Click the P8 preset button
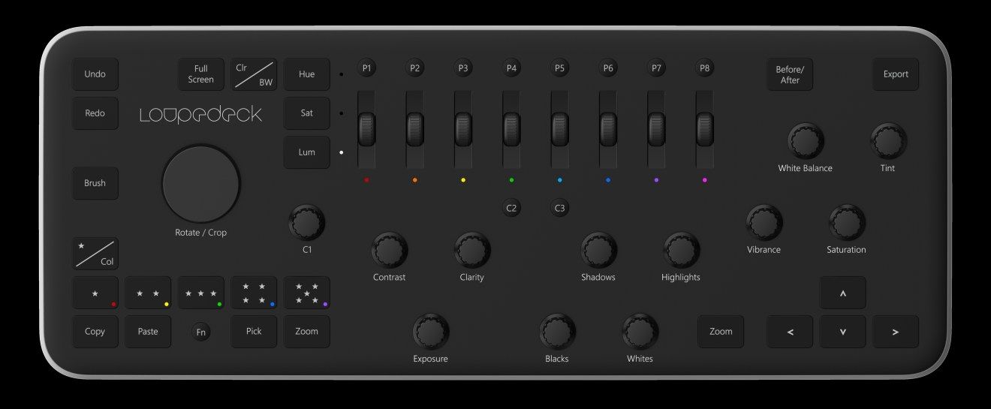991x409 pixels. pyautogui.click(x=704, y=68)
